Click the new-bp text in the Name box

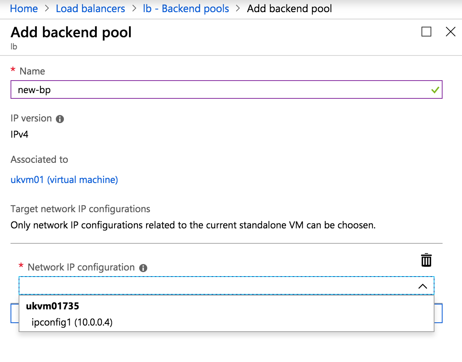[34, 90]
